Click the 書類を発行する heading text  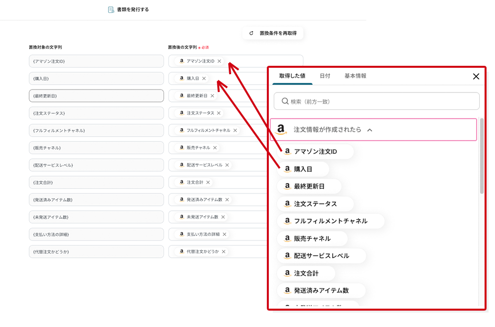(133, 10)
